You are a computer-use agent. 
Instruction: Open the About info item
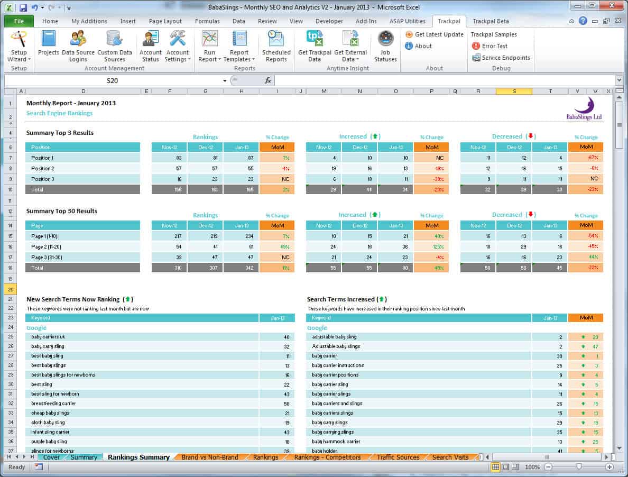click(x=419, y=46)
